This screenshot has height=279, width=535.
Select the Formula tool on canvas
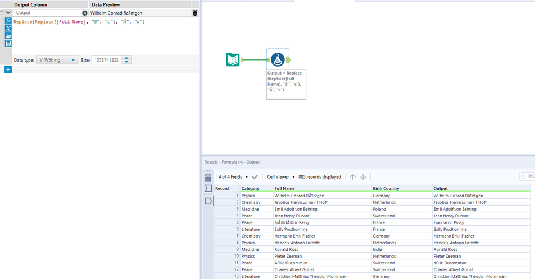point(278,59)
